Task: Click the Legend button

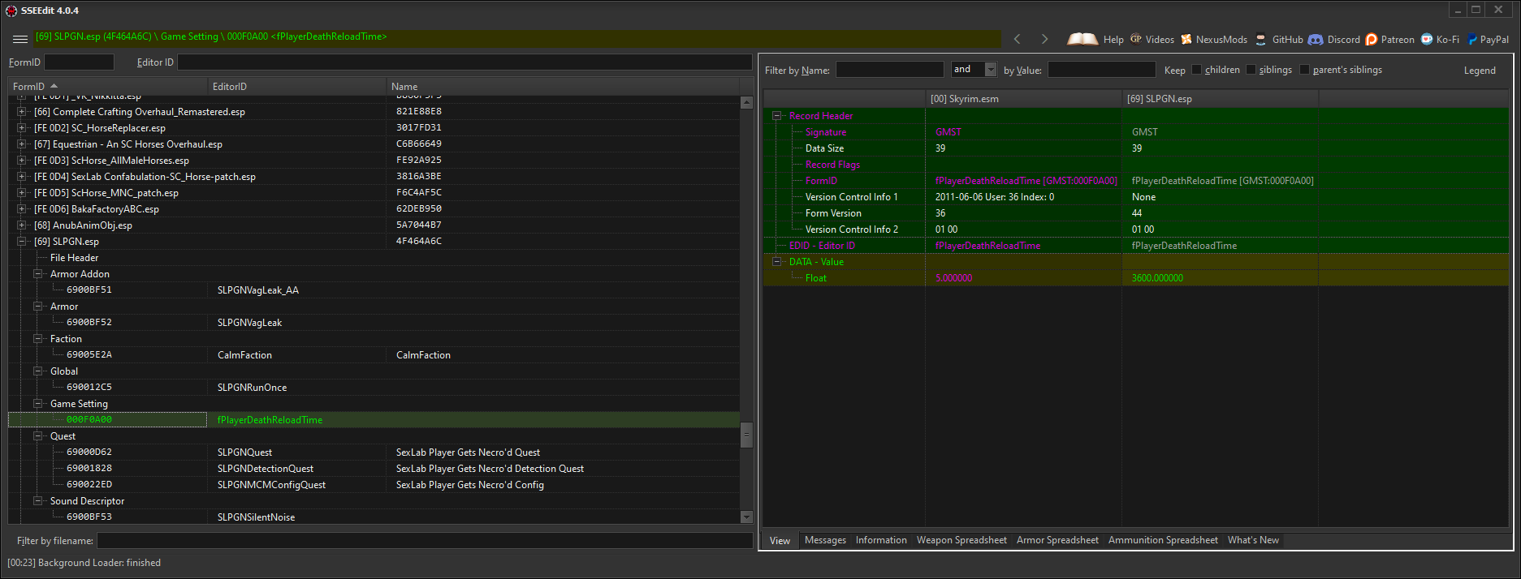Action: point(1480,71)
